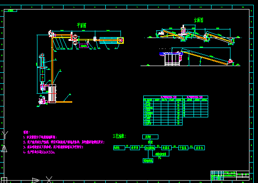Viewport: 258px width, 183px height.
Task: Select the P1 label in the flowchart
Action: (127, 146)
